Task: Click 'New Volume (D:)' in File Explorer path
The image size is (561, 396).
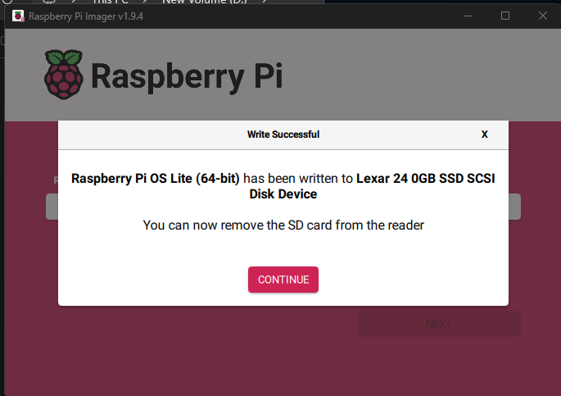Action: 205,2
